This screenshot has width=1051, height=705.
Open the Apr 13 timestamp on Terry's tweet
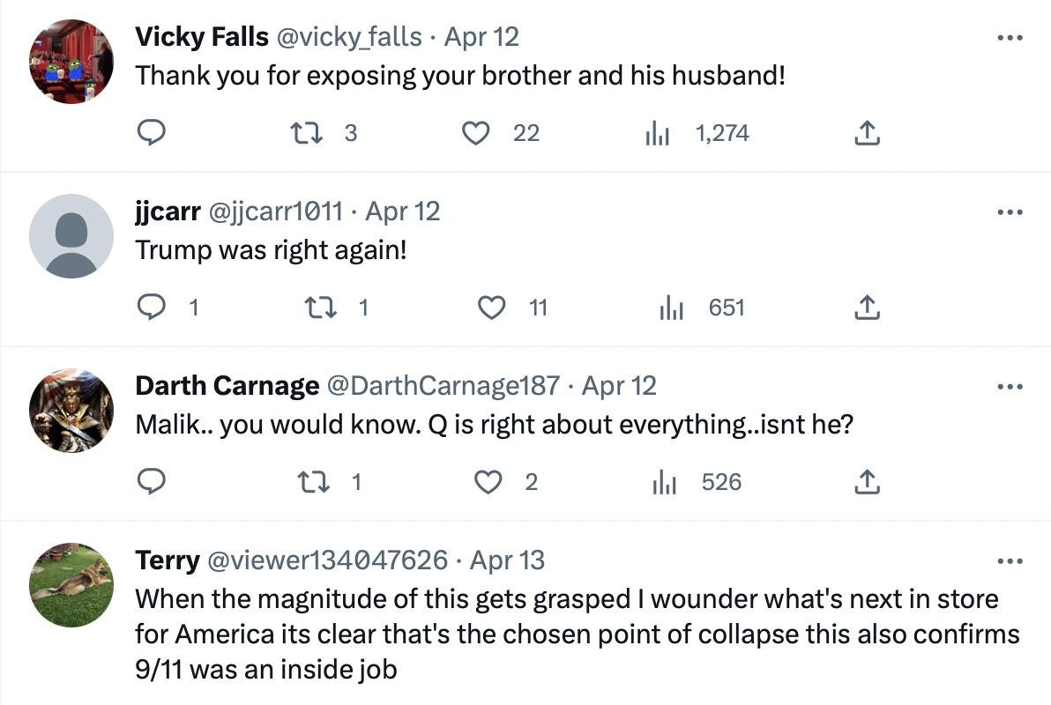pos(507,560)
